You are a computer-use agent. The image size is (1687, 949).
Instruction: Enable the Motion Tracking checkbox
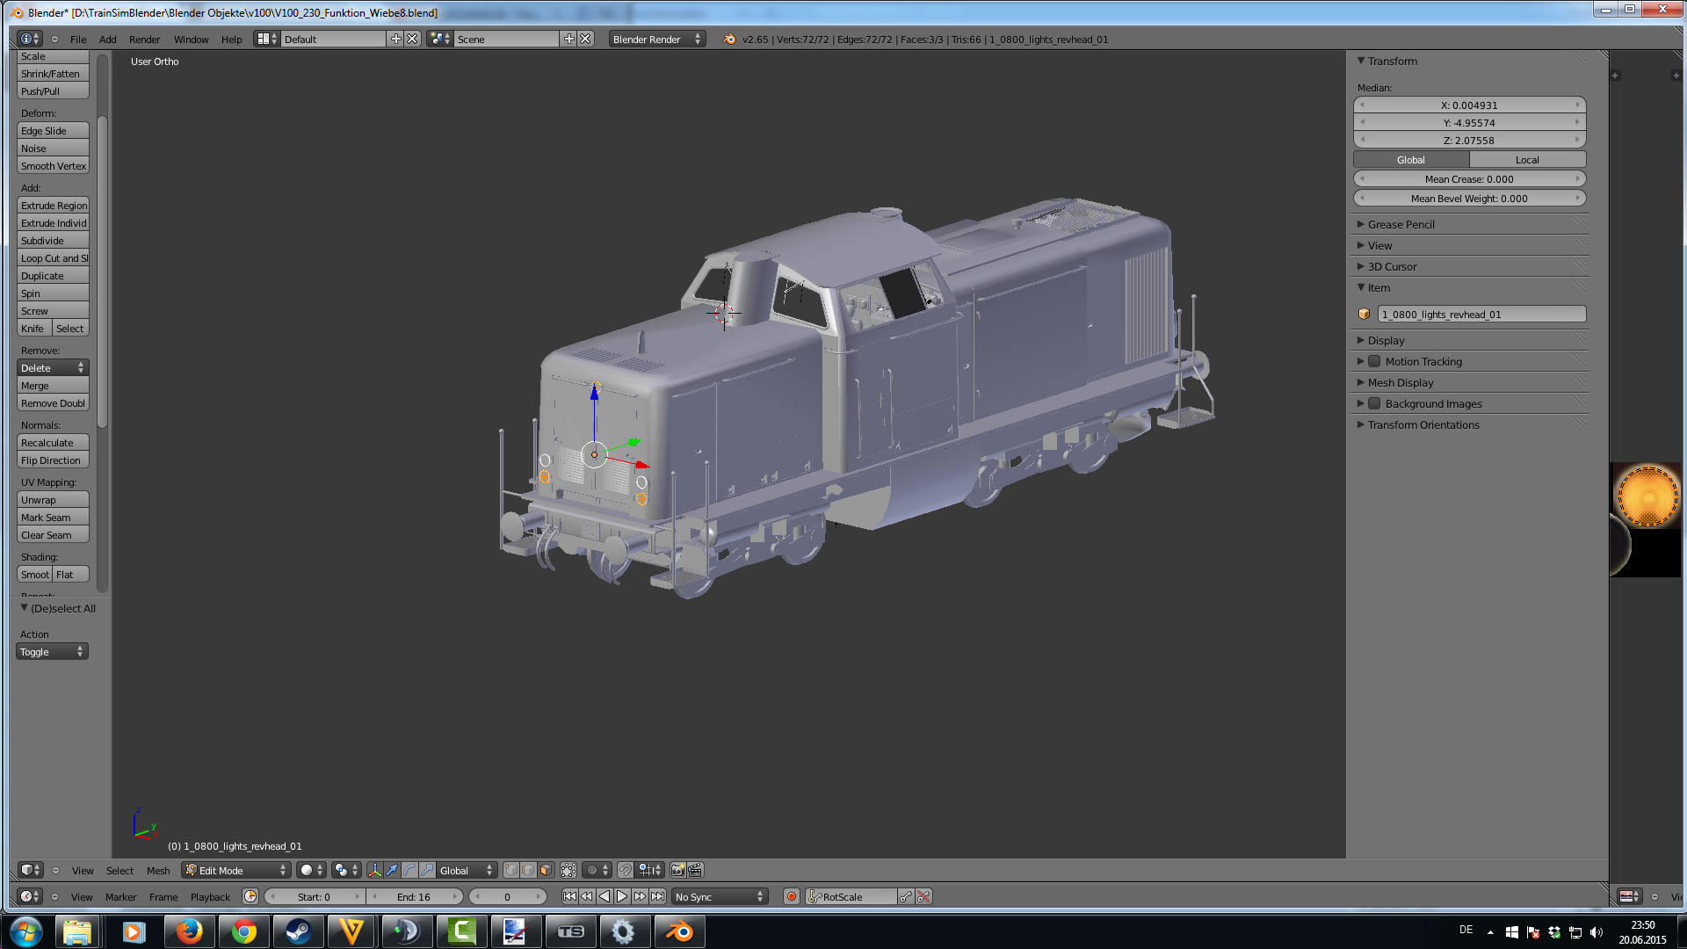click(1374, 361)
